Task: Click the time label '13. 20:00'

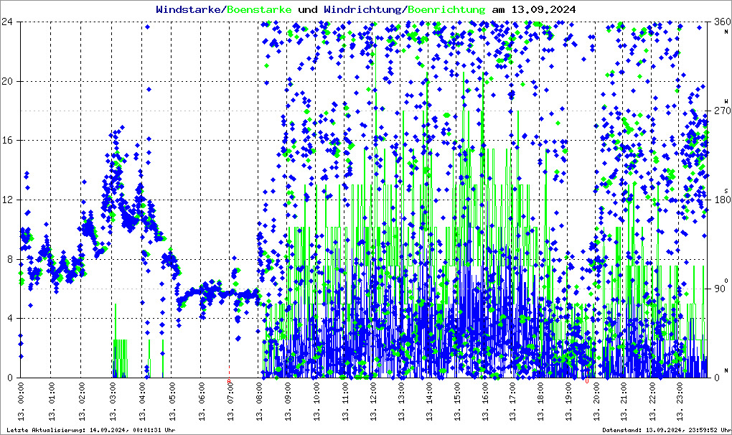Action: point(596,402)
